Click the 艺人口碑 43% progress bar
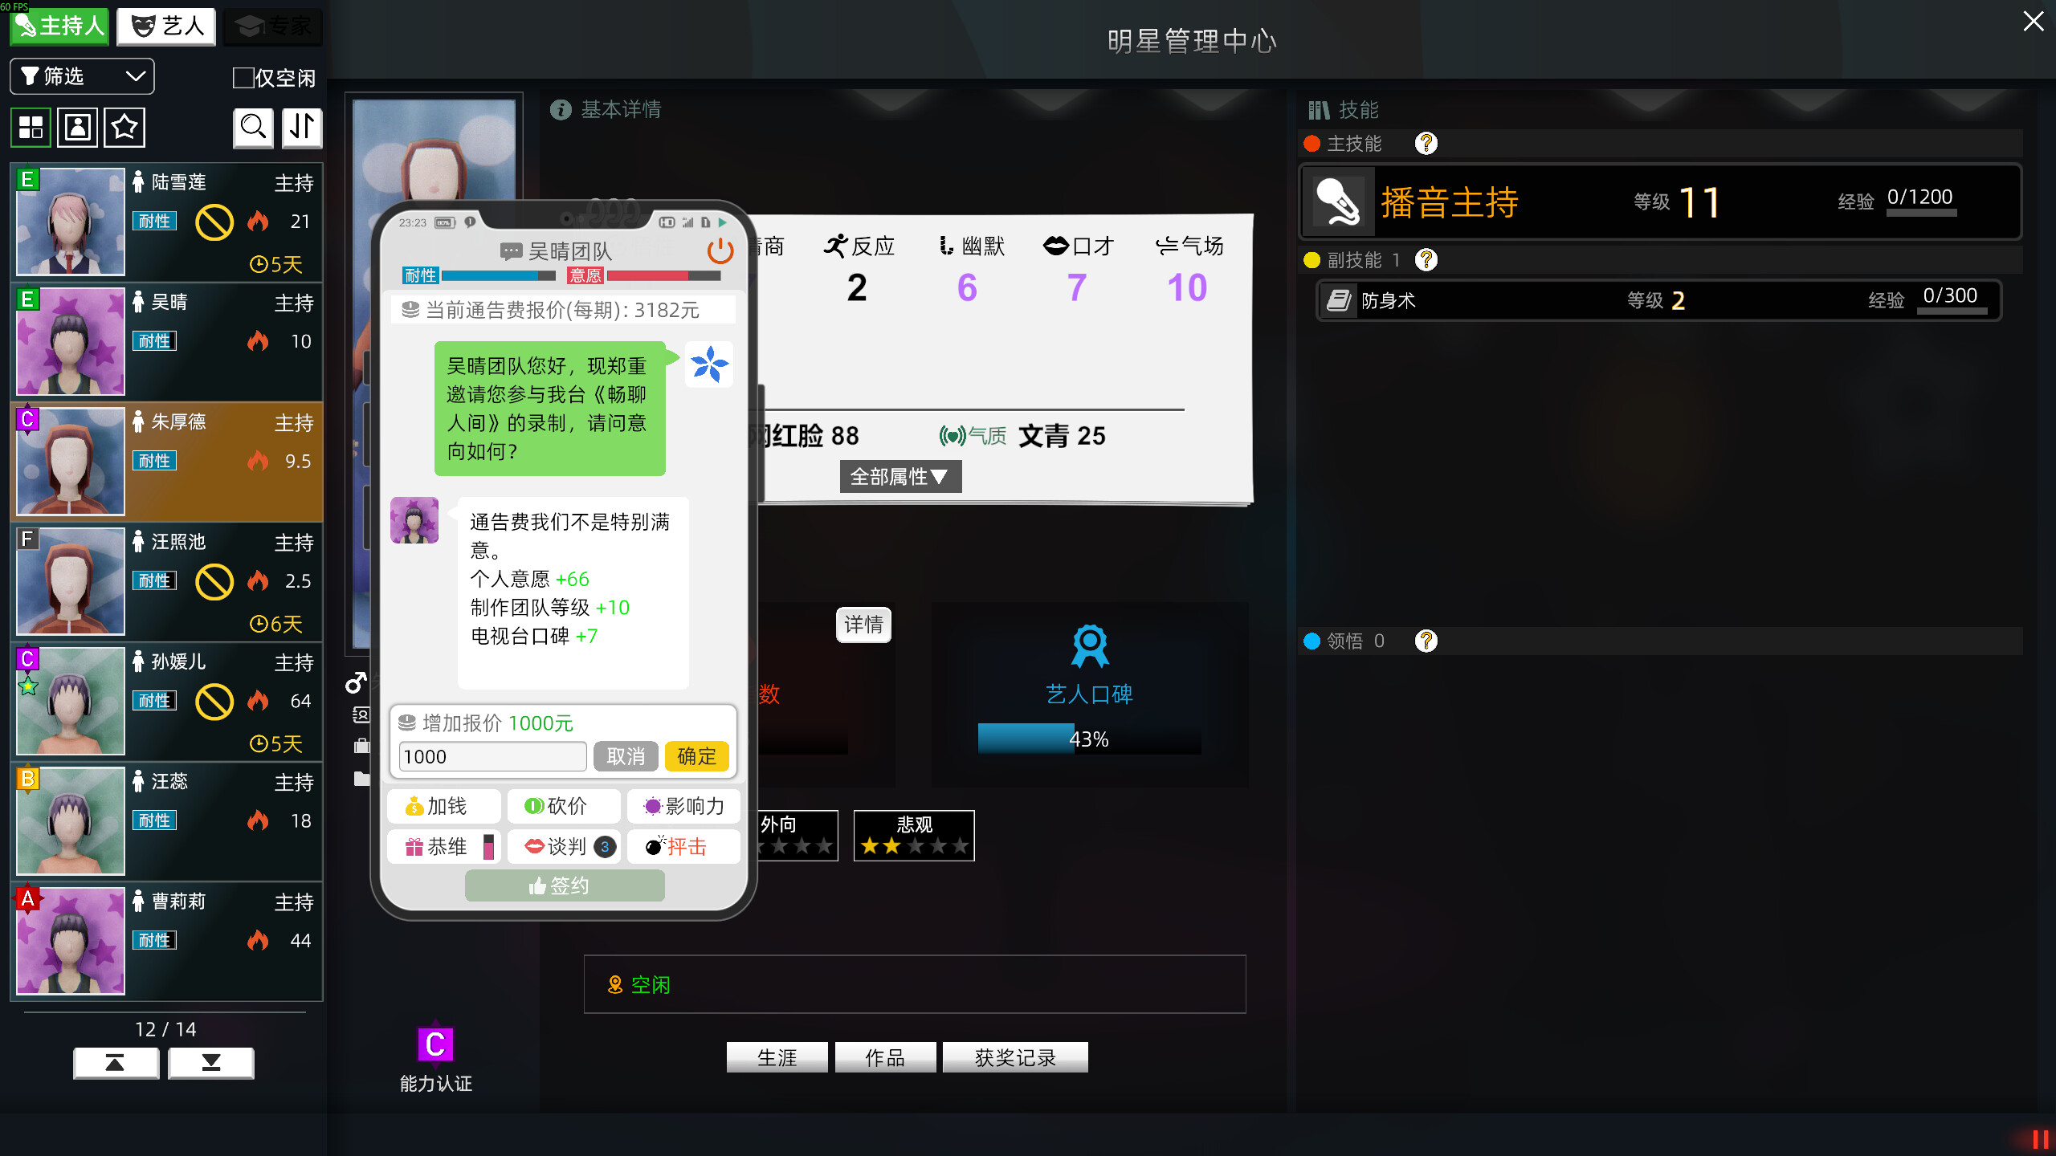This screenshot has height=1156, width=2056. [x=1089, y=739]
